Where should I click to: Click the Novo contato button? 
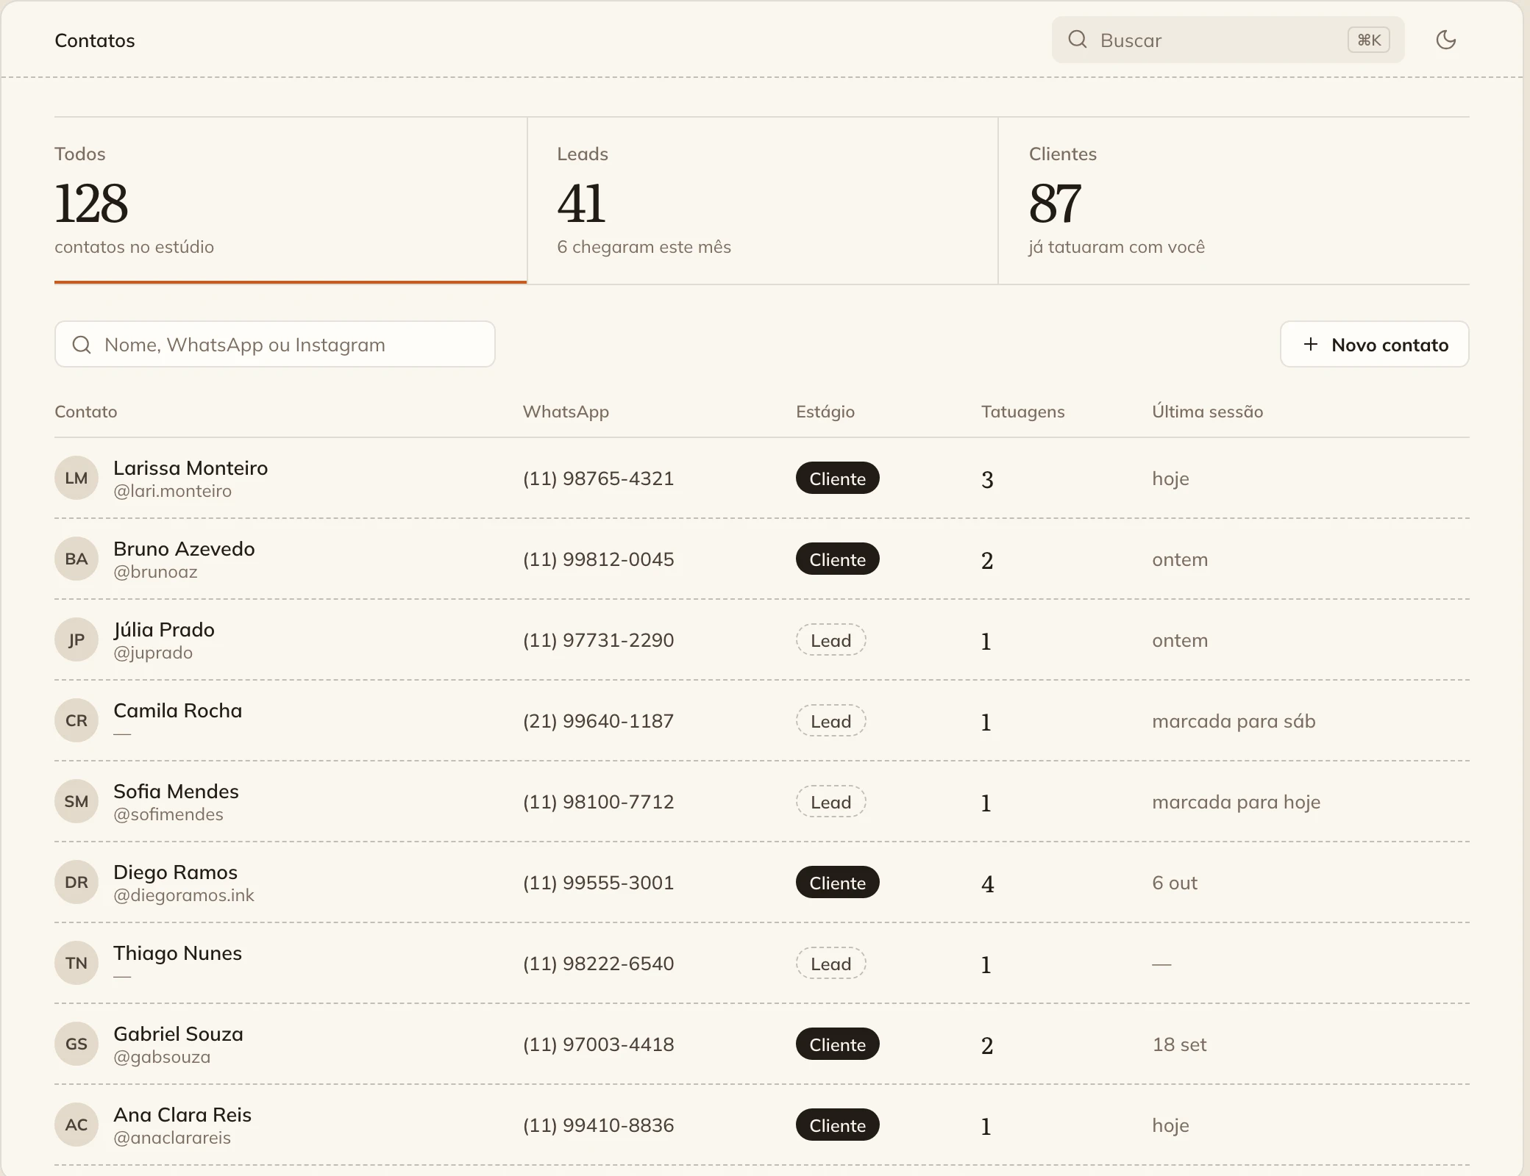[1375, 344]
